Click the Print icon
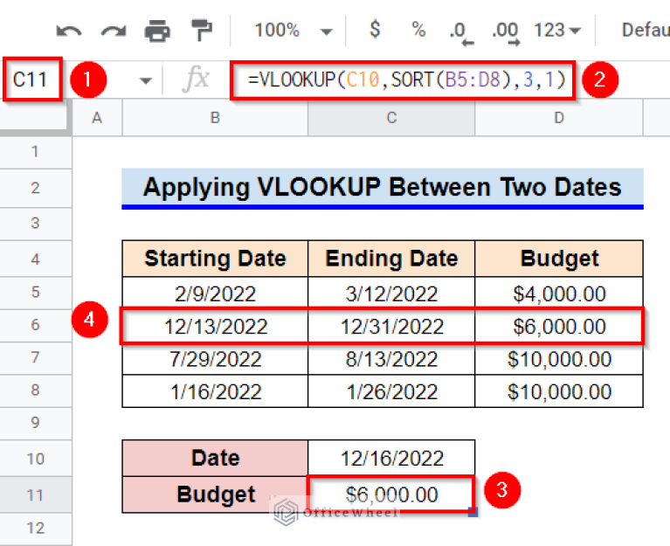The image size is (670, 546). coord(157,31)
